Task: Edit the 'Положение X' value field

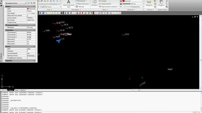Action: click(x=31, y=32)
